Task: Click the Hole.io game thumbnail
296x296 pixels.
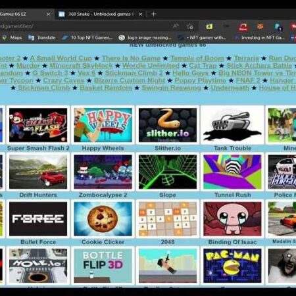Action: (x=38, y=266)
